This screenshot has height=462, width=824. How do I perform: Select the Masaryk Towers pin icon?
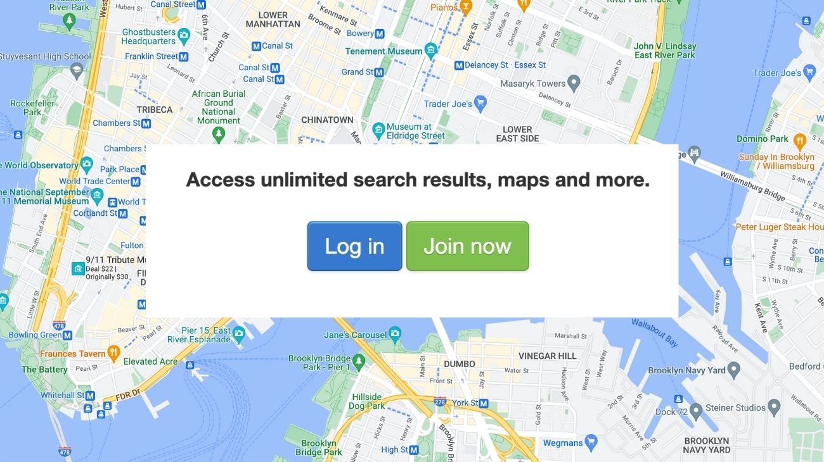[x=574, y=82]
